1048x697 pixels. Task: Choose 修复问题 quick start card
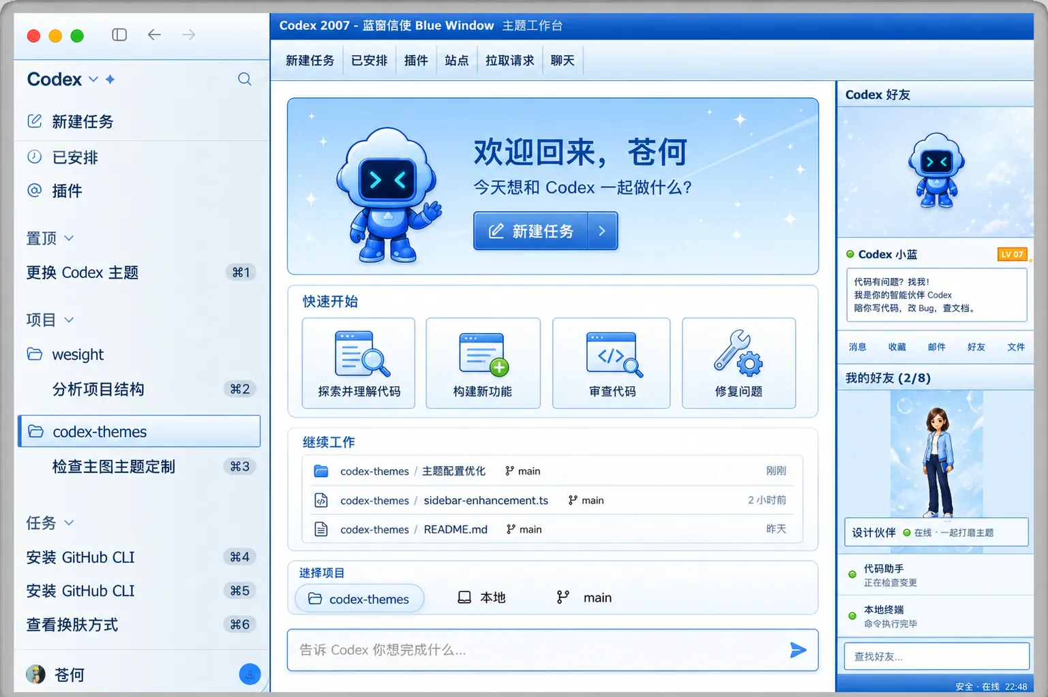point(738,363)
